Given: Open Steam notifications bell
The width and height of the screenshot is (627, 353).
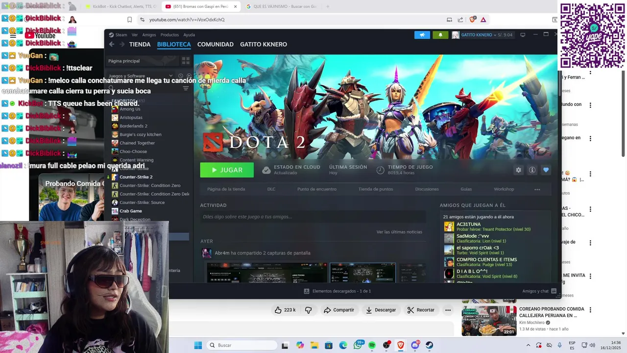Looking at the screenshot, I should click(440, 35).
